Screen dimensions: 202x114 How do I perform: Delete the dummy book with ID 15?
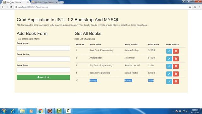pyautogui.click(x=176, y=81)
